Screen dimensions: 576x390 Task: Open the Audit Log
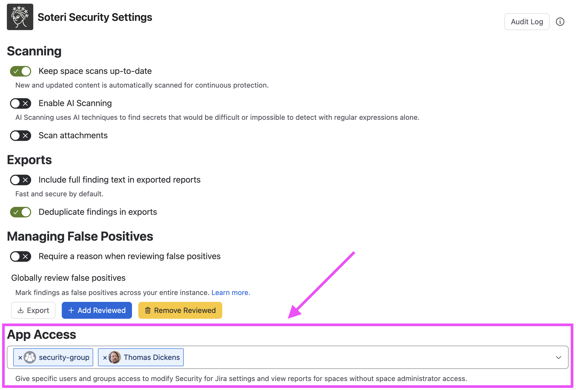(x=527, y=22)
